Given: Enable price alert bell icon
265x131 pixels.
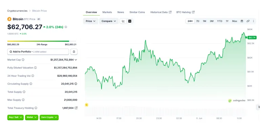Looking at the screenshot, I should 74,52.
